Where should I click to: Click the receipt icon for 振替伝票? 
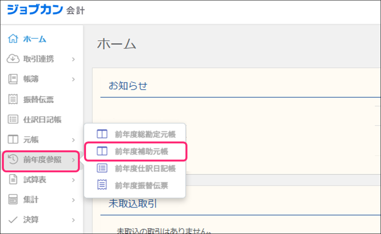coord(13,99)
